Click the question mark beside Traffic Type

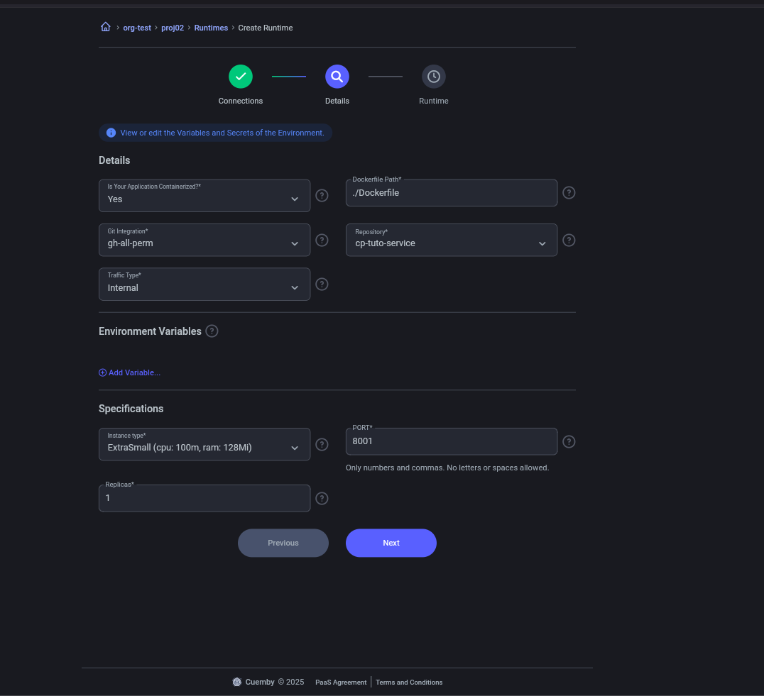point(322,284)
